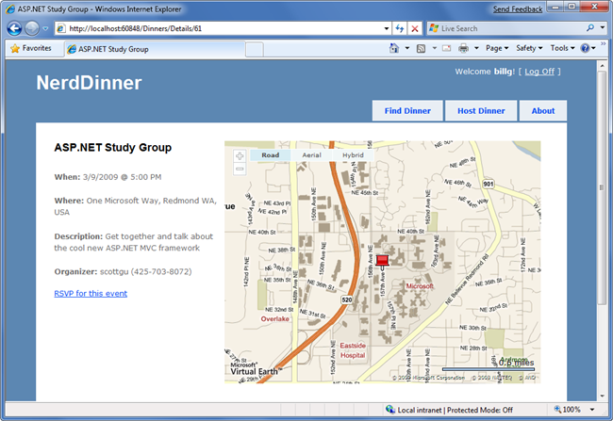Open a new blank tab
Viewport: 613px width, 421px height.
click(255, 50)
